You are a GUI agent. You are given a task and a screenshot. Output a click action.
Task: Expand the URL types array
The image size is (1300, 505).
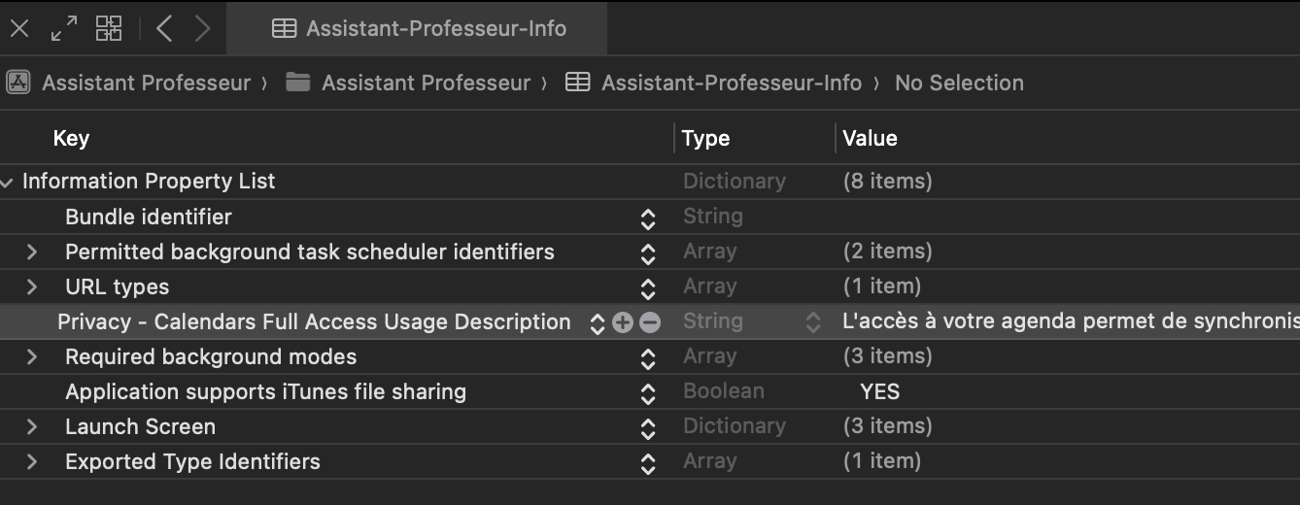[x=32, y=286]
